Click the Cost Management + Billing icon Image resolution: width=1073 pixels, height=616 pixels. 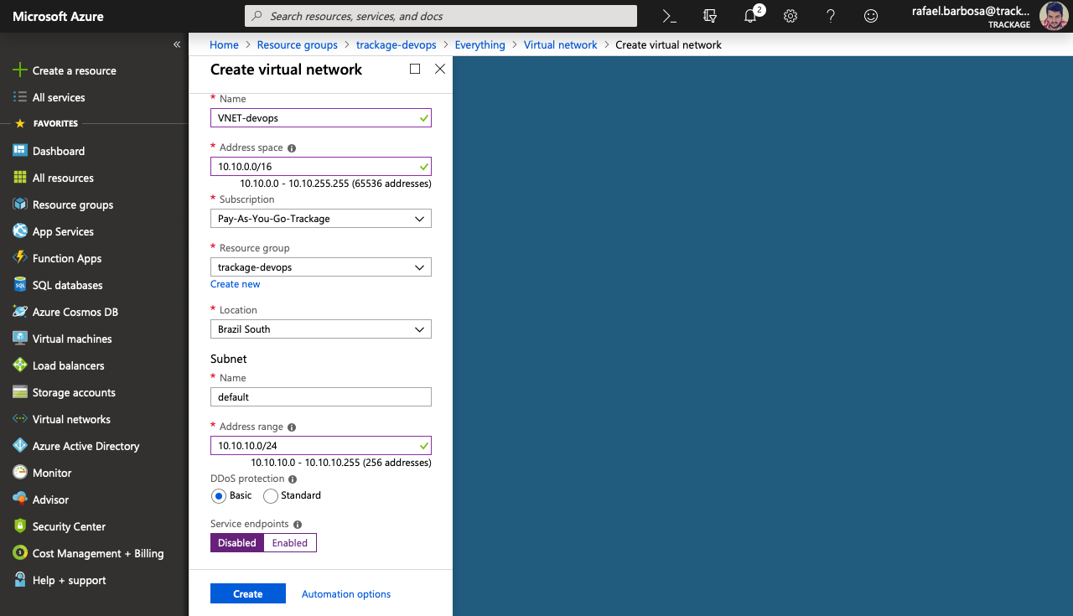(20, 553)
